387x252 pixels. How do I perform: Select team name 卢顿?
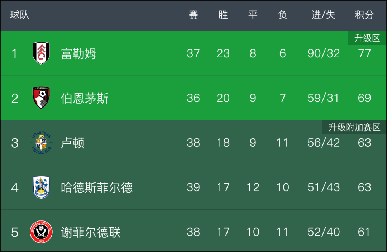click(x=73, y=143)
